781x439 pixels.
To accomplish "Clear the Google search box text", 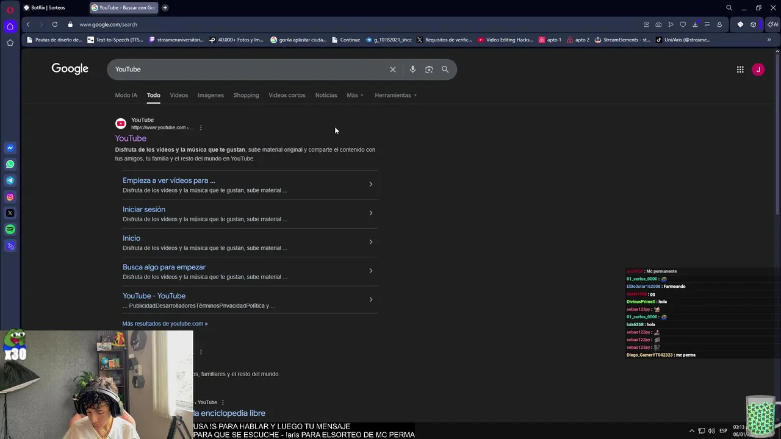I will click(393, 70).
